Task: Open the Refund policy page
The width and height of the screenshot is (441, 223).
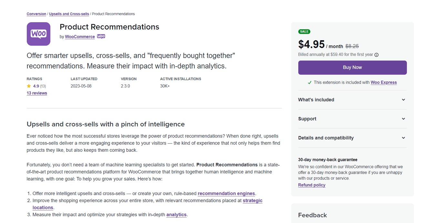Action: [x=312, y=185]
